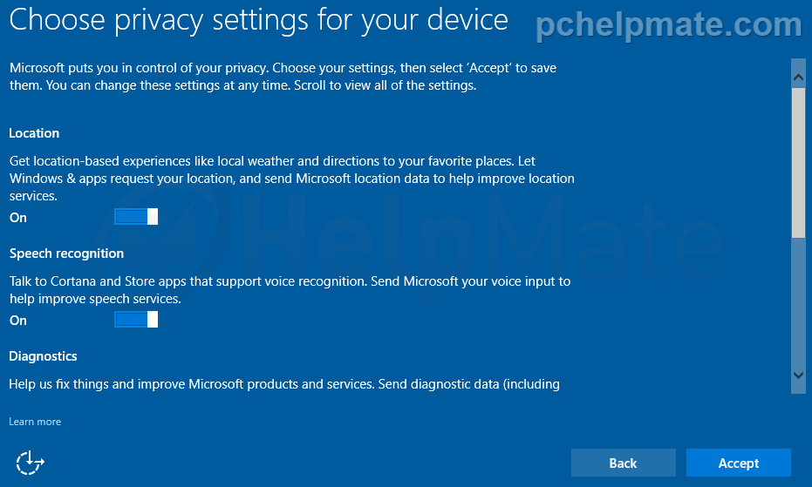This screenshot has height=487, width=812.
Task: Open the Ease of Access icon
Action: (x=30, y=462)
